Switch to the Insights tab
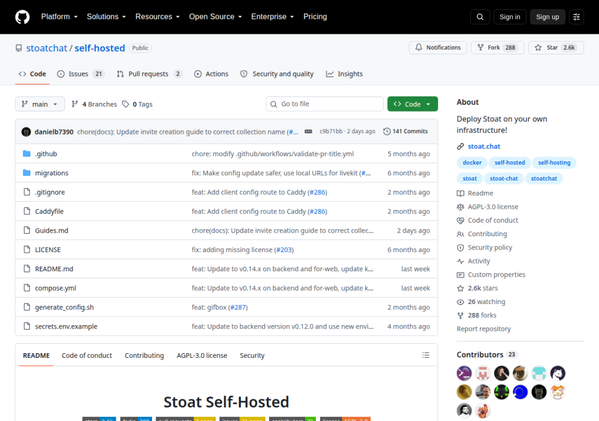 pos(344,74)
